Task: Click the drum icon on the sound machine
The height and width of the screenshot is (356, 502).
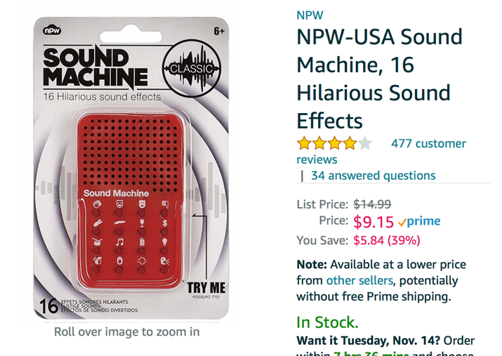Action: click(x=96, y=242)
